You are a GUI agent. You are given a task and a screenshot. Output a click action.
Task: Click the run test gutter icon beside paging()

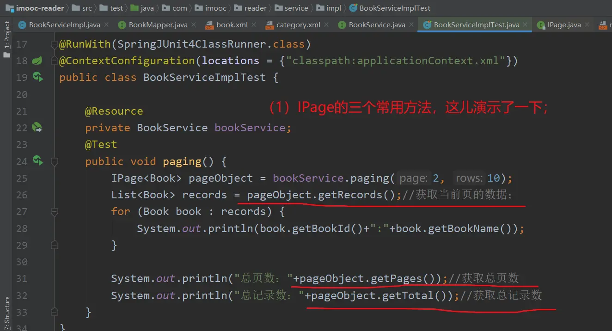pyautogui.click(x=37, y=161)
